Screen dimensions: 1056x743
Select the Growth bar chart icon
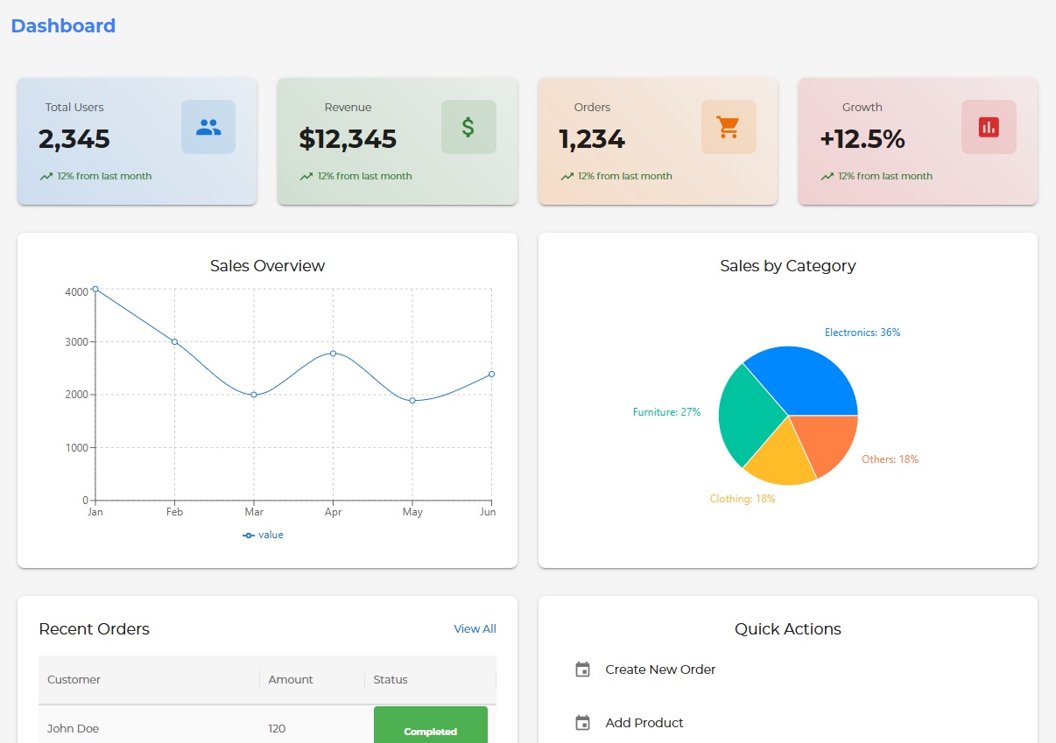989,126
